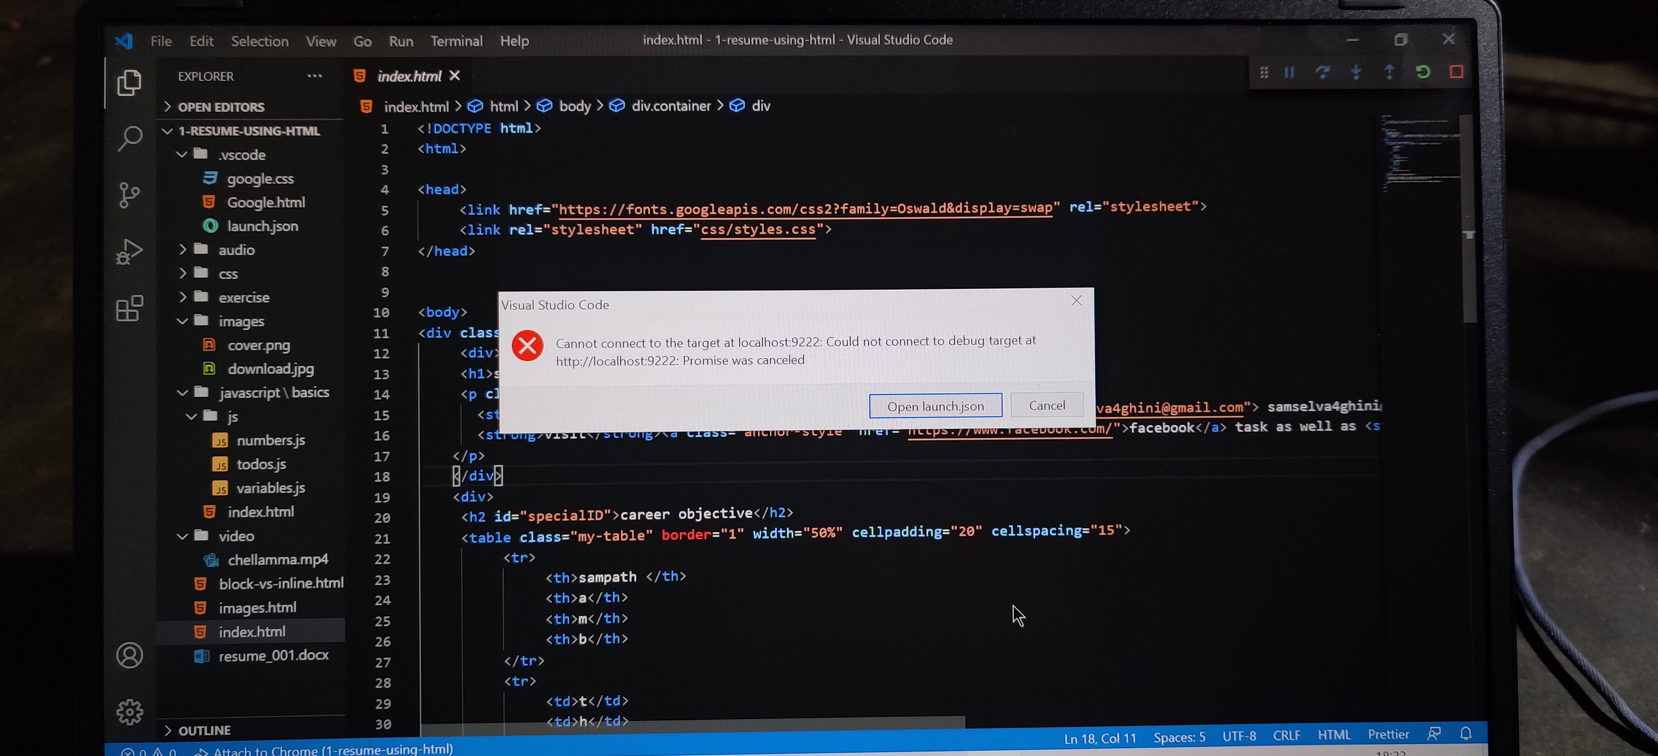Screen dimensions: 1658x756
Task: Continue the debug session with the pause/resume control
Action: pyautogui.click(x=1289, y=72)
